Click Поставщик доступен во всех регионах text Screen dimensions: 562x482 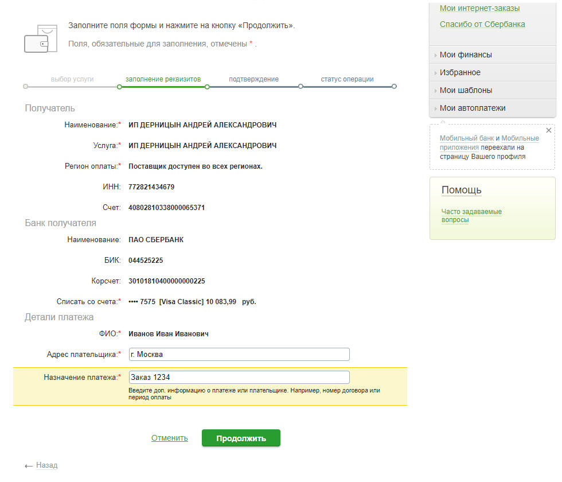(x=196, y=166)
